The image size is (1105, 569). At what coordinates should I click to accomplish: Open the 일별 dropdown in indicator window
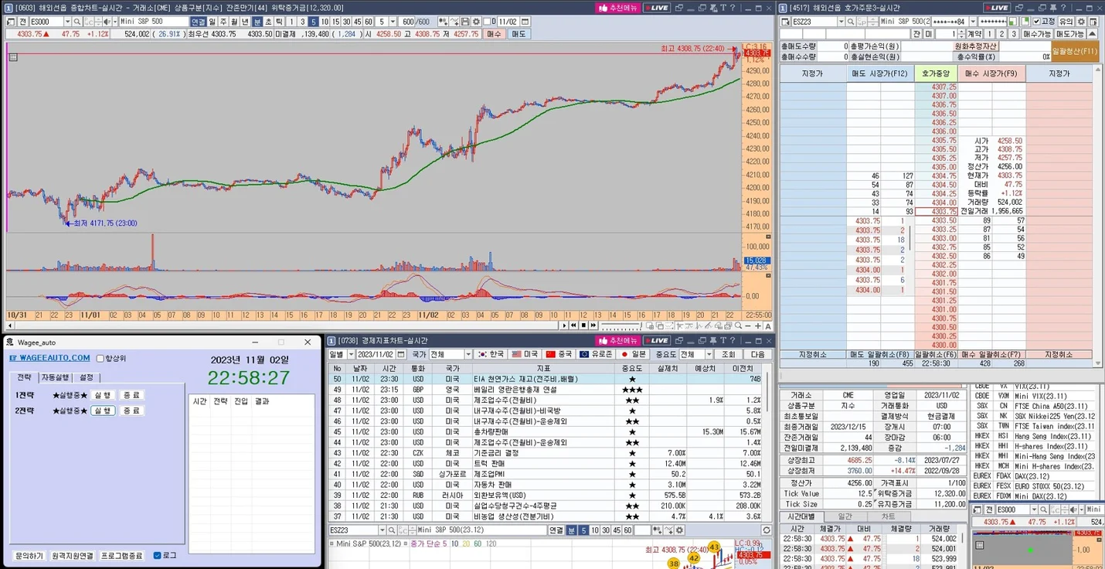[x=351, y=354]
